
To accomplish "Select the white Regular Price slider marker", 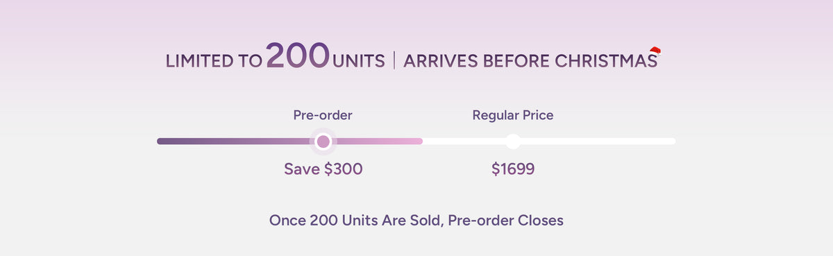I will [512, 142].
